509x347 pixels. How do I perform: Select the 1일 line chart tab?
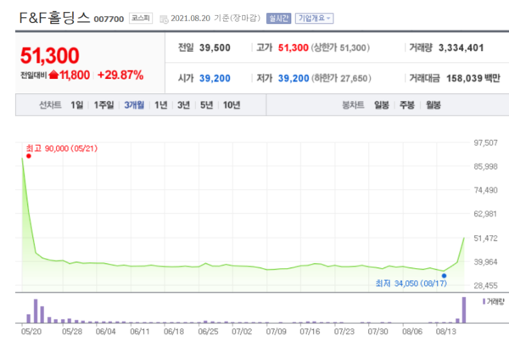click(x=77, y=105)
